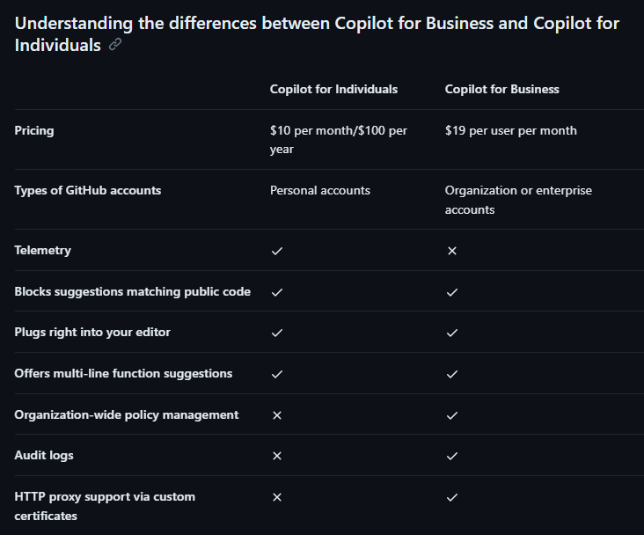Click the "$10 per month/$100 per year" cell
Screen dimensions: 644x535
pos(338,140)
